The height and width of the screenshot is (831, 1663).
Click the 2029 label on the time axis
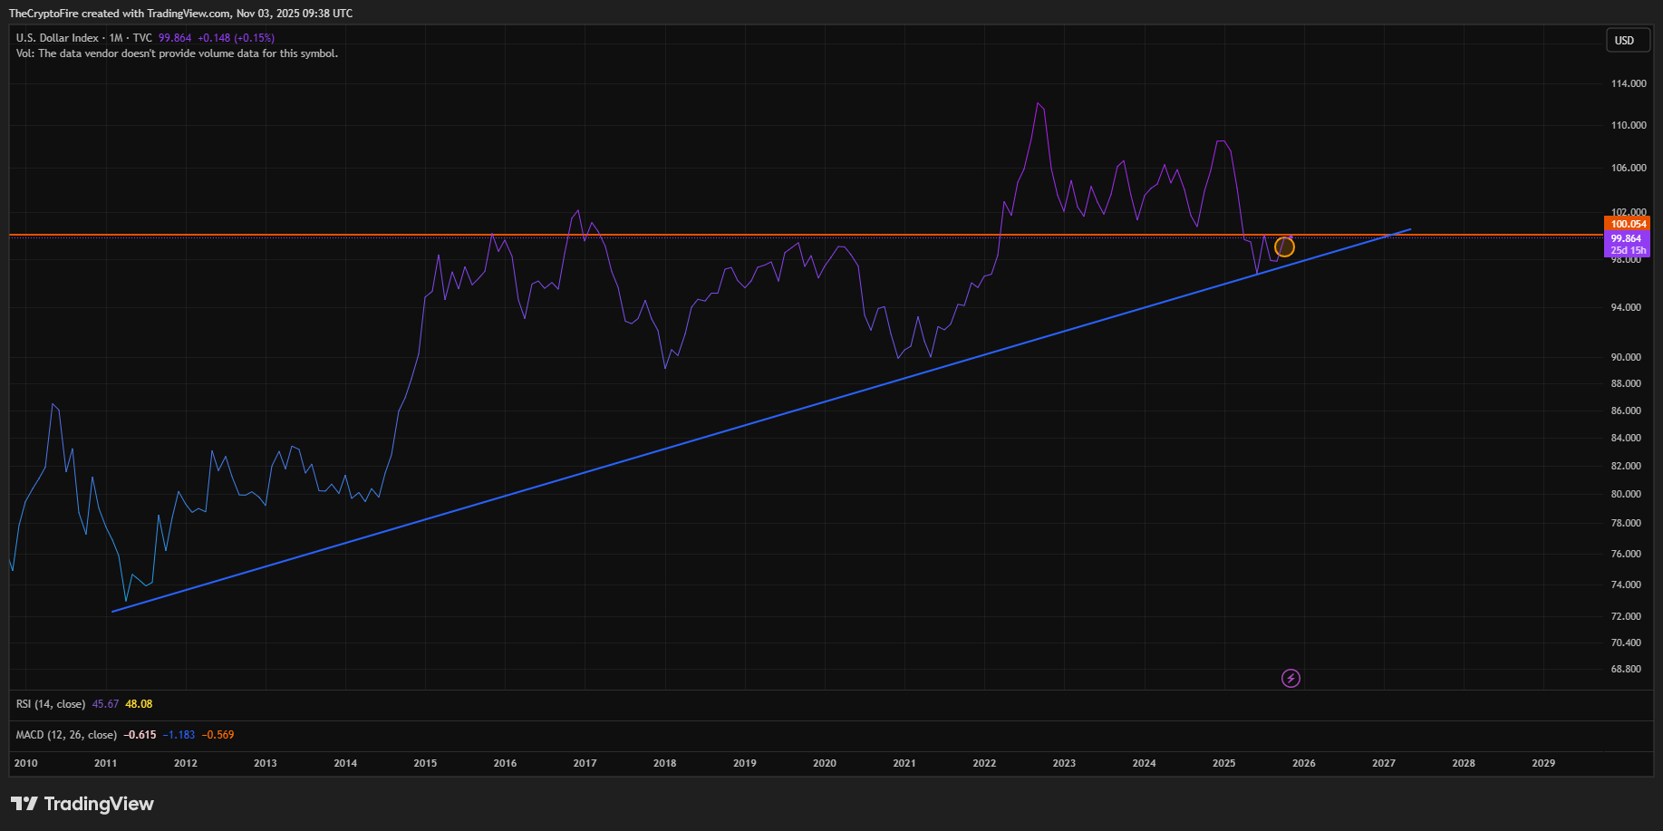pyautogui.click(x=1543, y=763)
